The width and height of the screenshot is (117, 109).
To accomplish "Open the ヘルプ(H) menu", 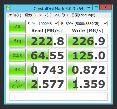I will 61,15.
